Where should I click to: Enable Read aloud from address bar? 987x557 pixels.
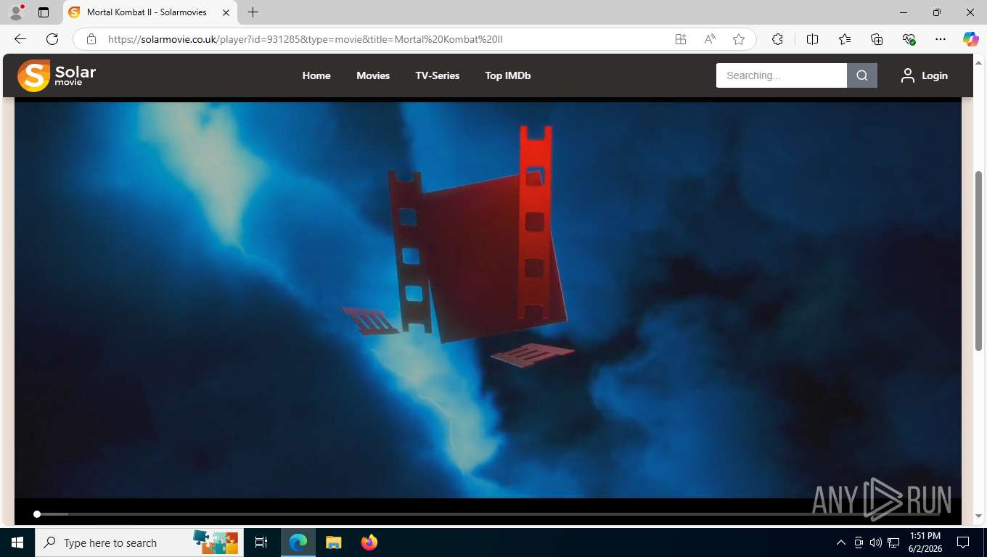[x=710, y=39]
